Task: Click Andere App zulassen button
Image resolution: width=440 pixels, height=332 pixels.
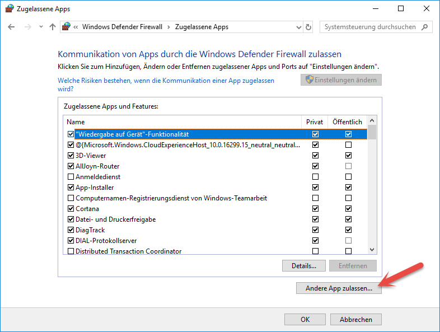Action: [338, 288]
